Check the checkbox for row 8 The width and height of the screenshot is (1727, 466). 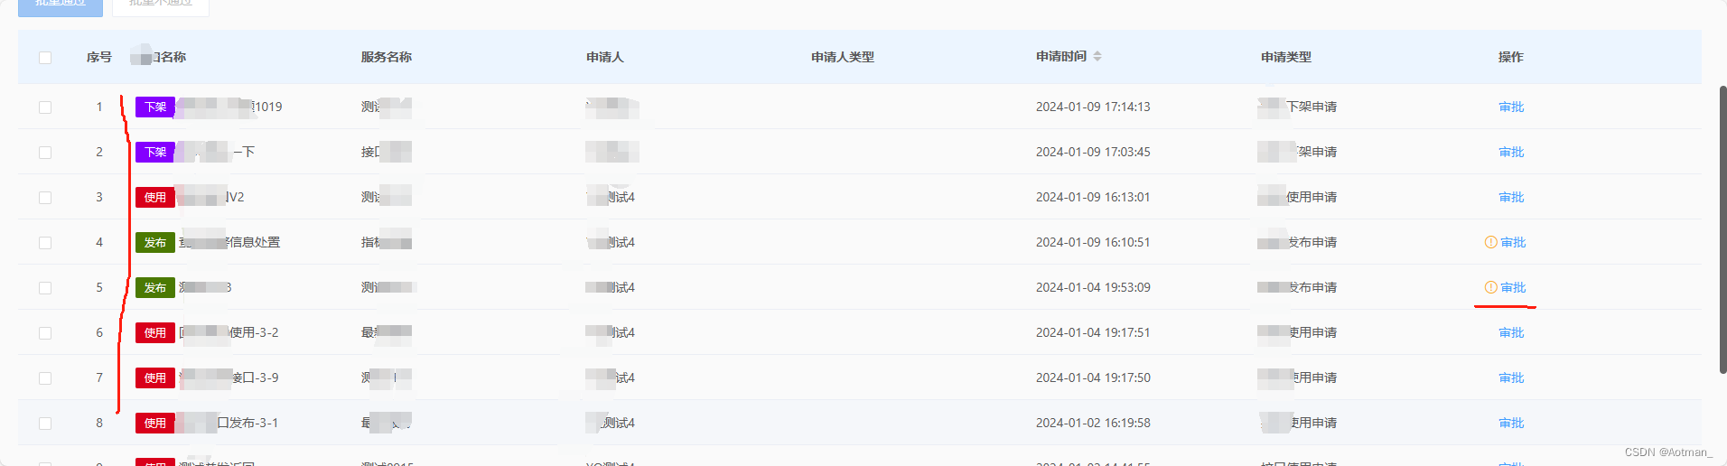45,424
